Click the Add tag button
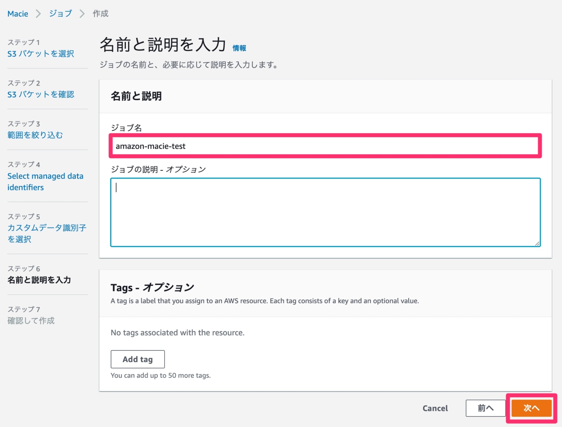The height and width of the screenshot is (427, 562). coord(138,359)
